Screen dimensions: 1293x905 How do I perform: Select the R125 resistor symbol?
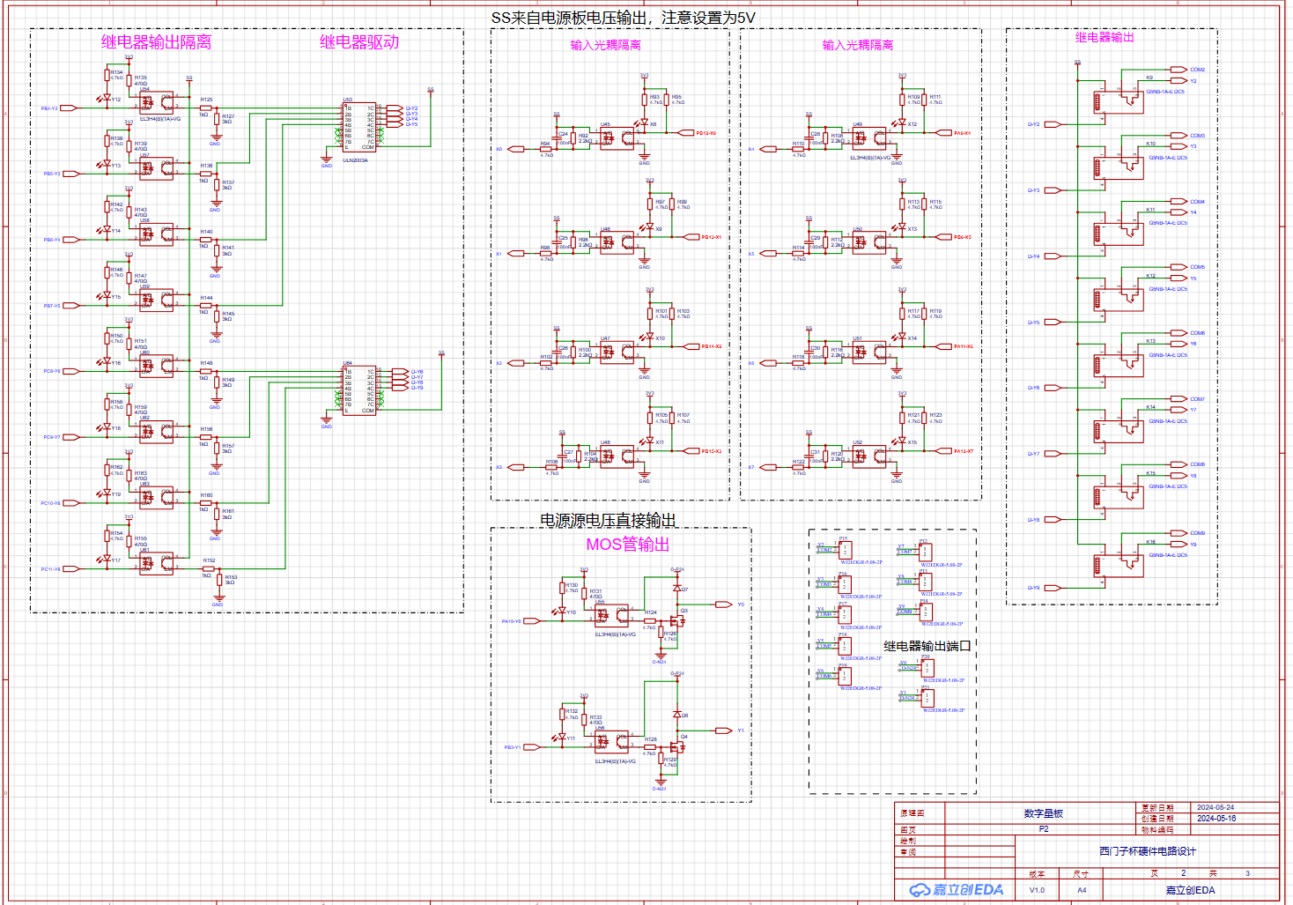click(205, 108)
